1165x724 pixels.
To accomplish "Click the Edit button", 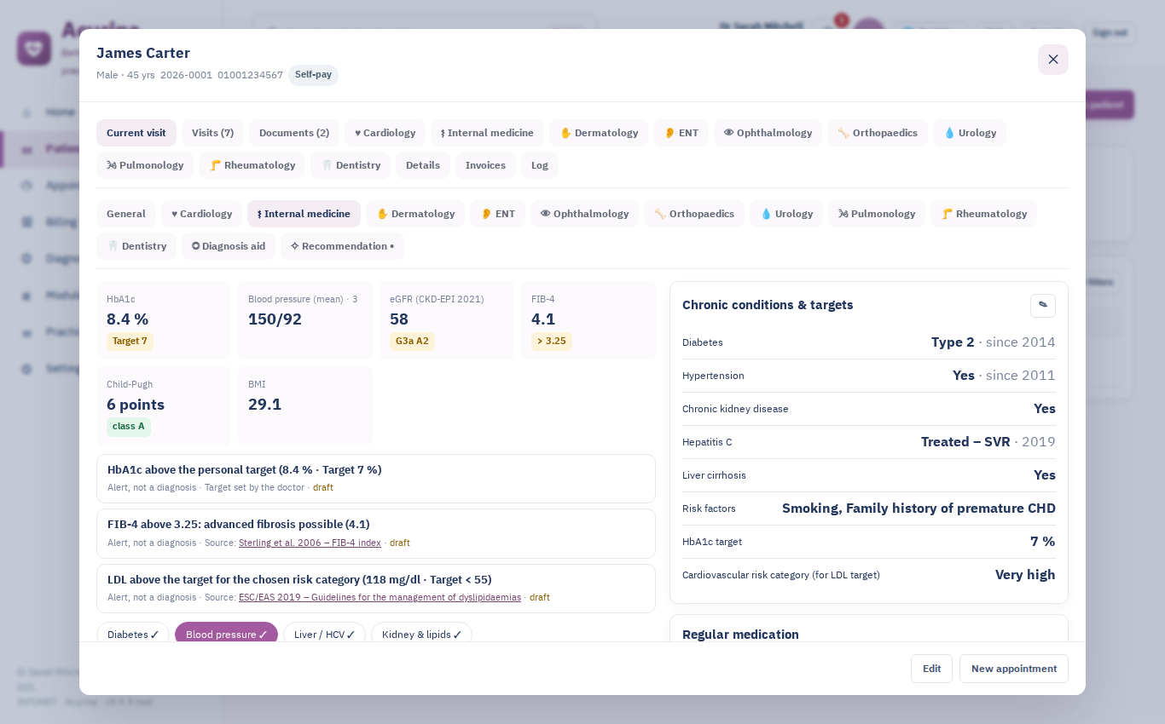I will click(x=931, y=669).
